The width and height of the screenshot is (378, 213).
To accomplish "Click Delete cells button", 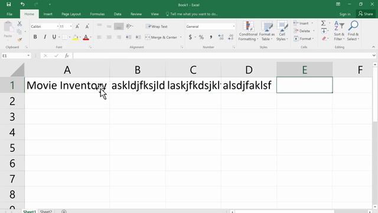I will pos(302,31).
